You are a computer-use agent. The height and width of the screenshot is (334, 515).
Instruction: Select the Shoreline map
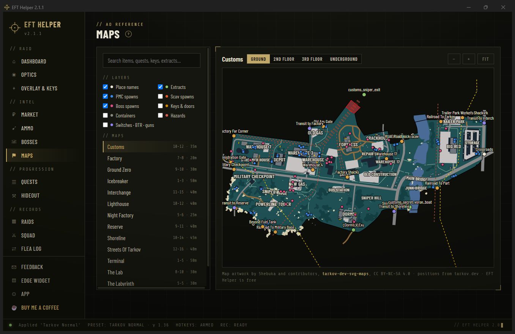pyautogui.click(x=152, y=238)
